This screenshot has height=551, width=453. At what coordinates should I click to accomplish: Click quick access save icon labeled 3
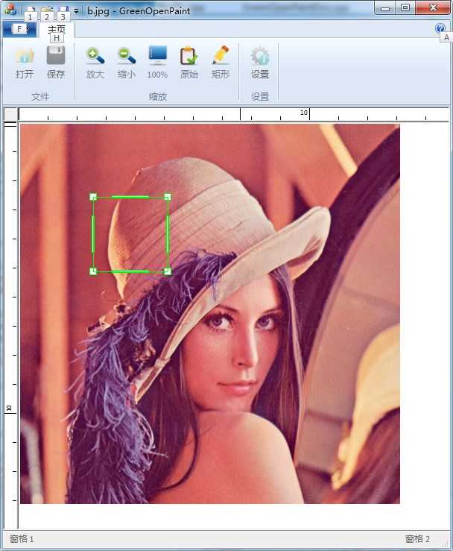tap(63, 10)
